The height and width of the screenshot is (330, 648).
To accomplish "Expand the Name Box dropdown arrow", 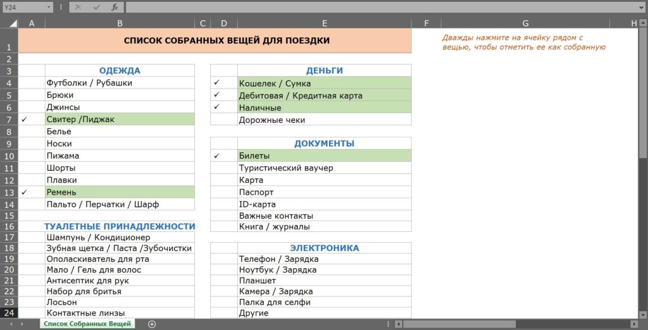I will pyautogui.click(x=49, y=7).
